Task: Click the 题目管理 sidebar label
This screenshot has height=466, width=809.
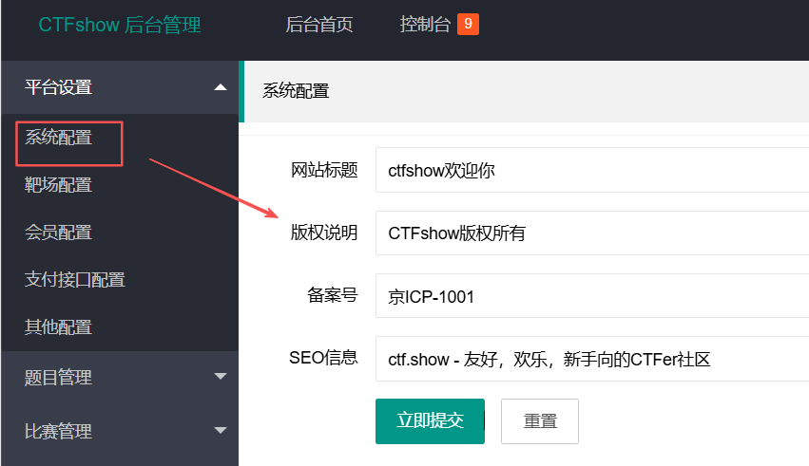Action: (x=58, y=378)
